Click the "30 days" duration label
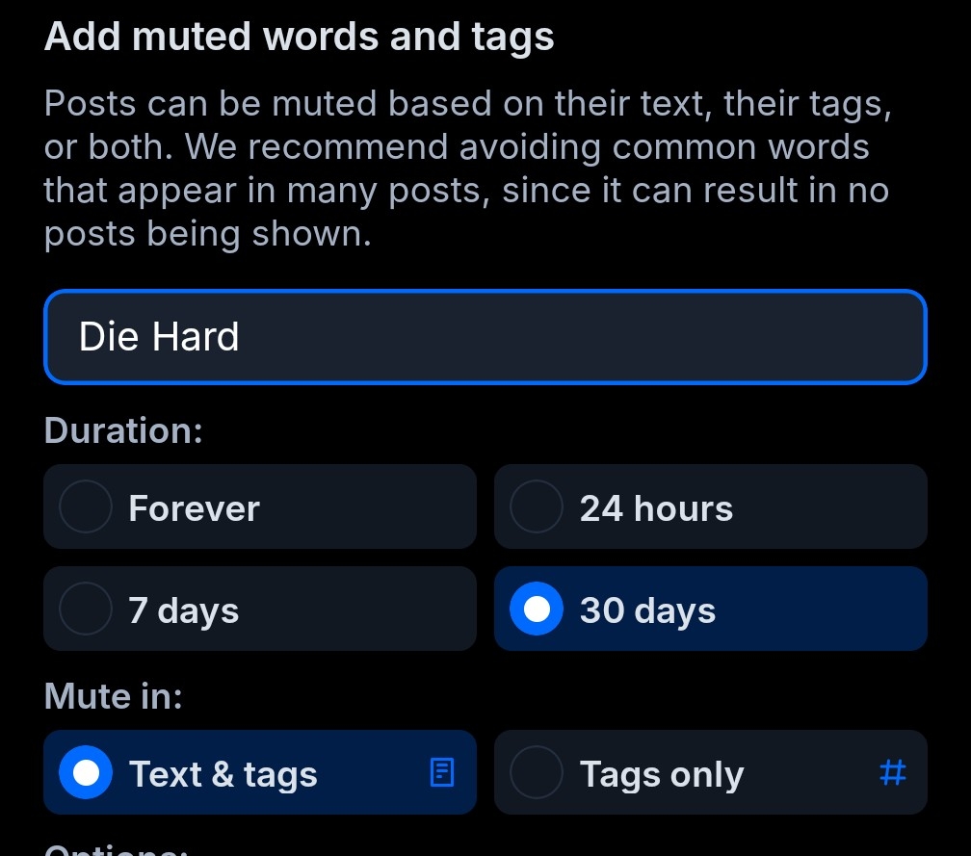This screenshot has width=971, height=856. pos(647,610)
